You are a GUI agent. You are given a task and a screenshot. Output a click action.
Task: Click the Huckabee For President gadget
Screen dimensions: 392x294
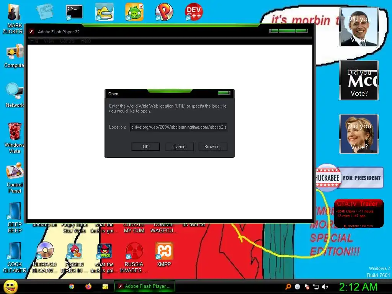click(x=349, y=178)
